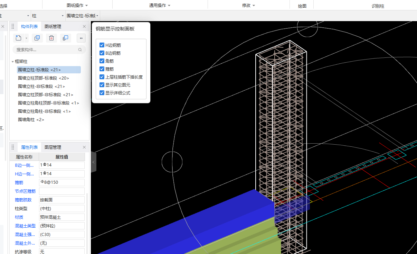This screenshot has width=417, height=254.
Task: Click the trash delete icon in 构件列表
Action: click(x=51, y=38)
